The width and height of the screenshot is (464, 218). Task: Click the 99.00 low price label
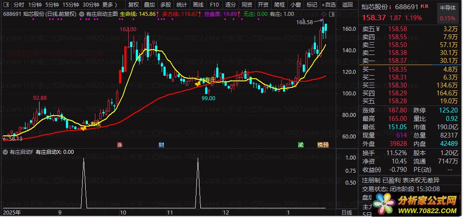(208, 98)
